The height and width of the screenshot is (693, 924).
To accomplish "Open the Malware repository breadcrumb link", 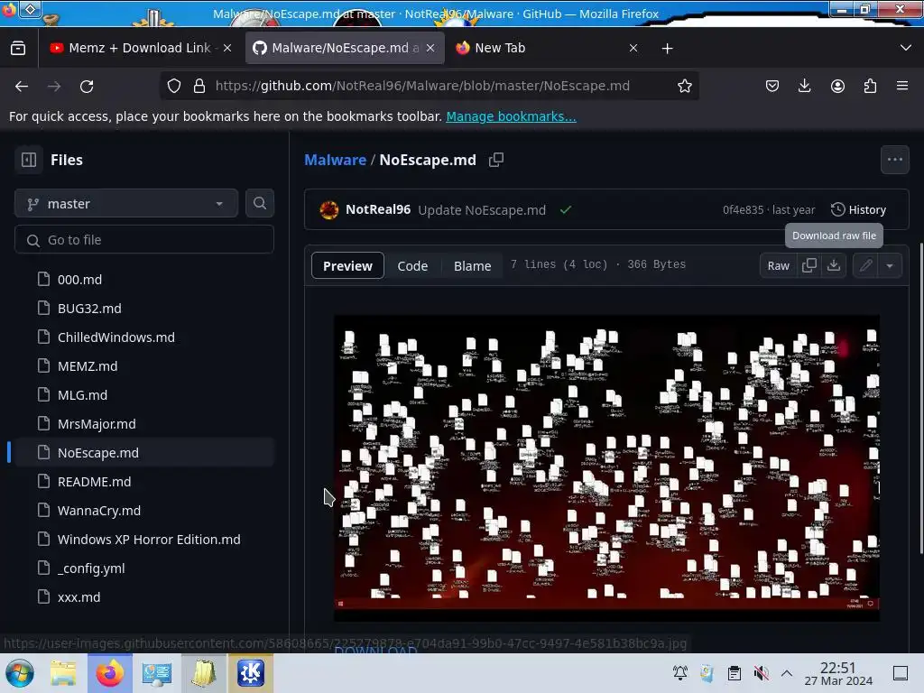I will coord(336,160).
